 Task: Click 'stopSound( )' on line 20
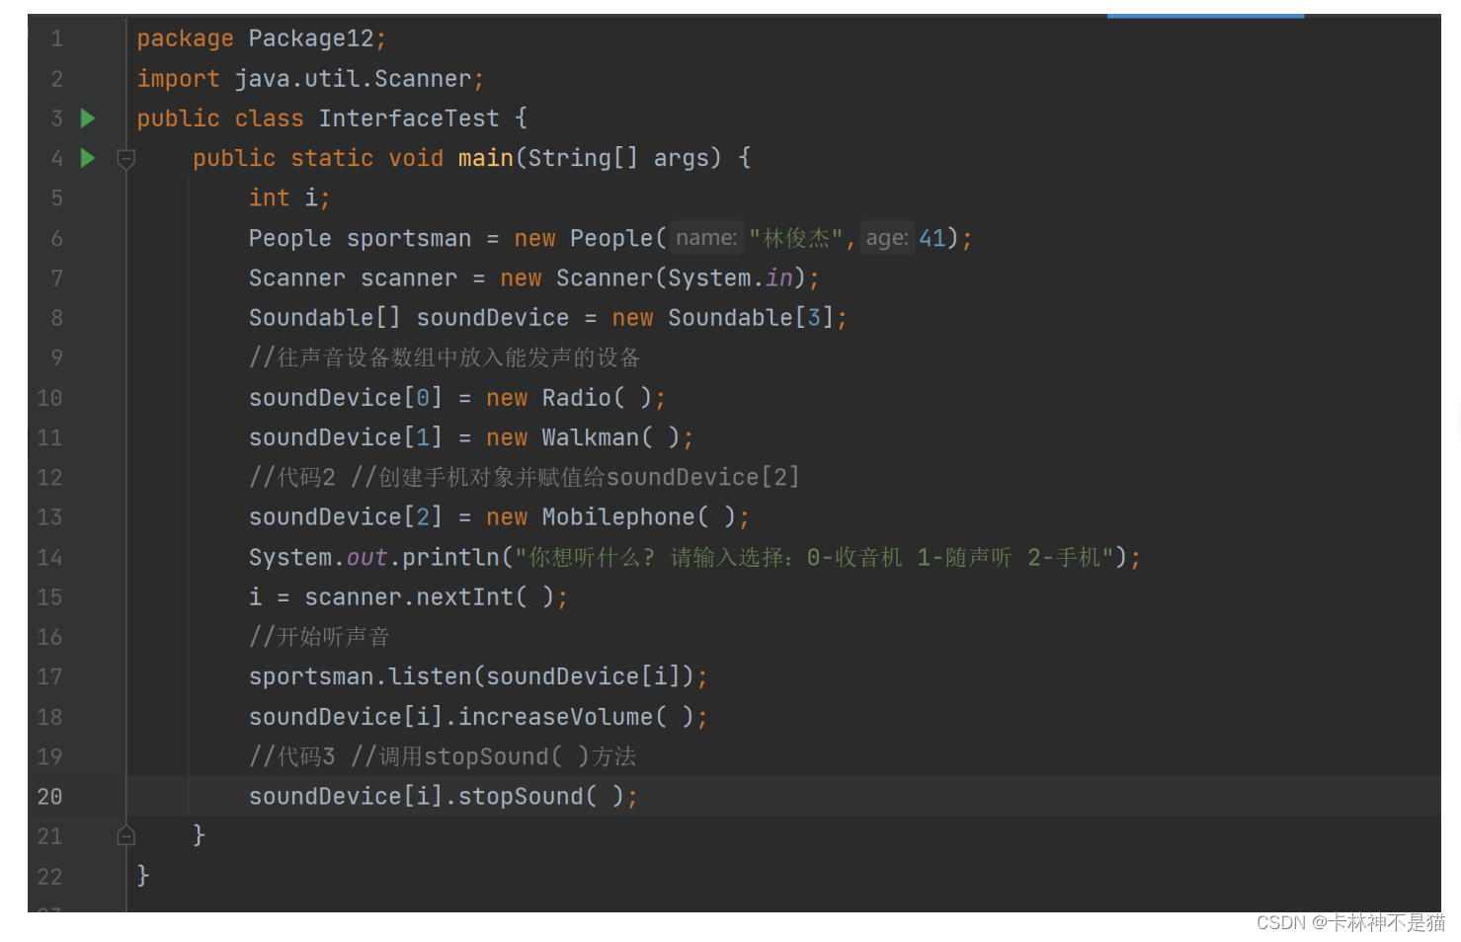tap(541, 797)
